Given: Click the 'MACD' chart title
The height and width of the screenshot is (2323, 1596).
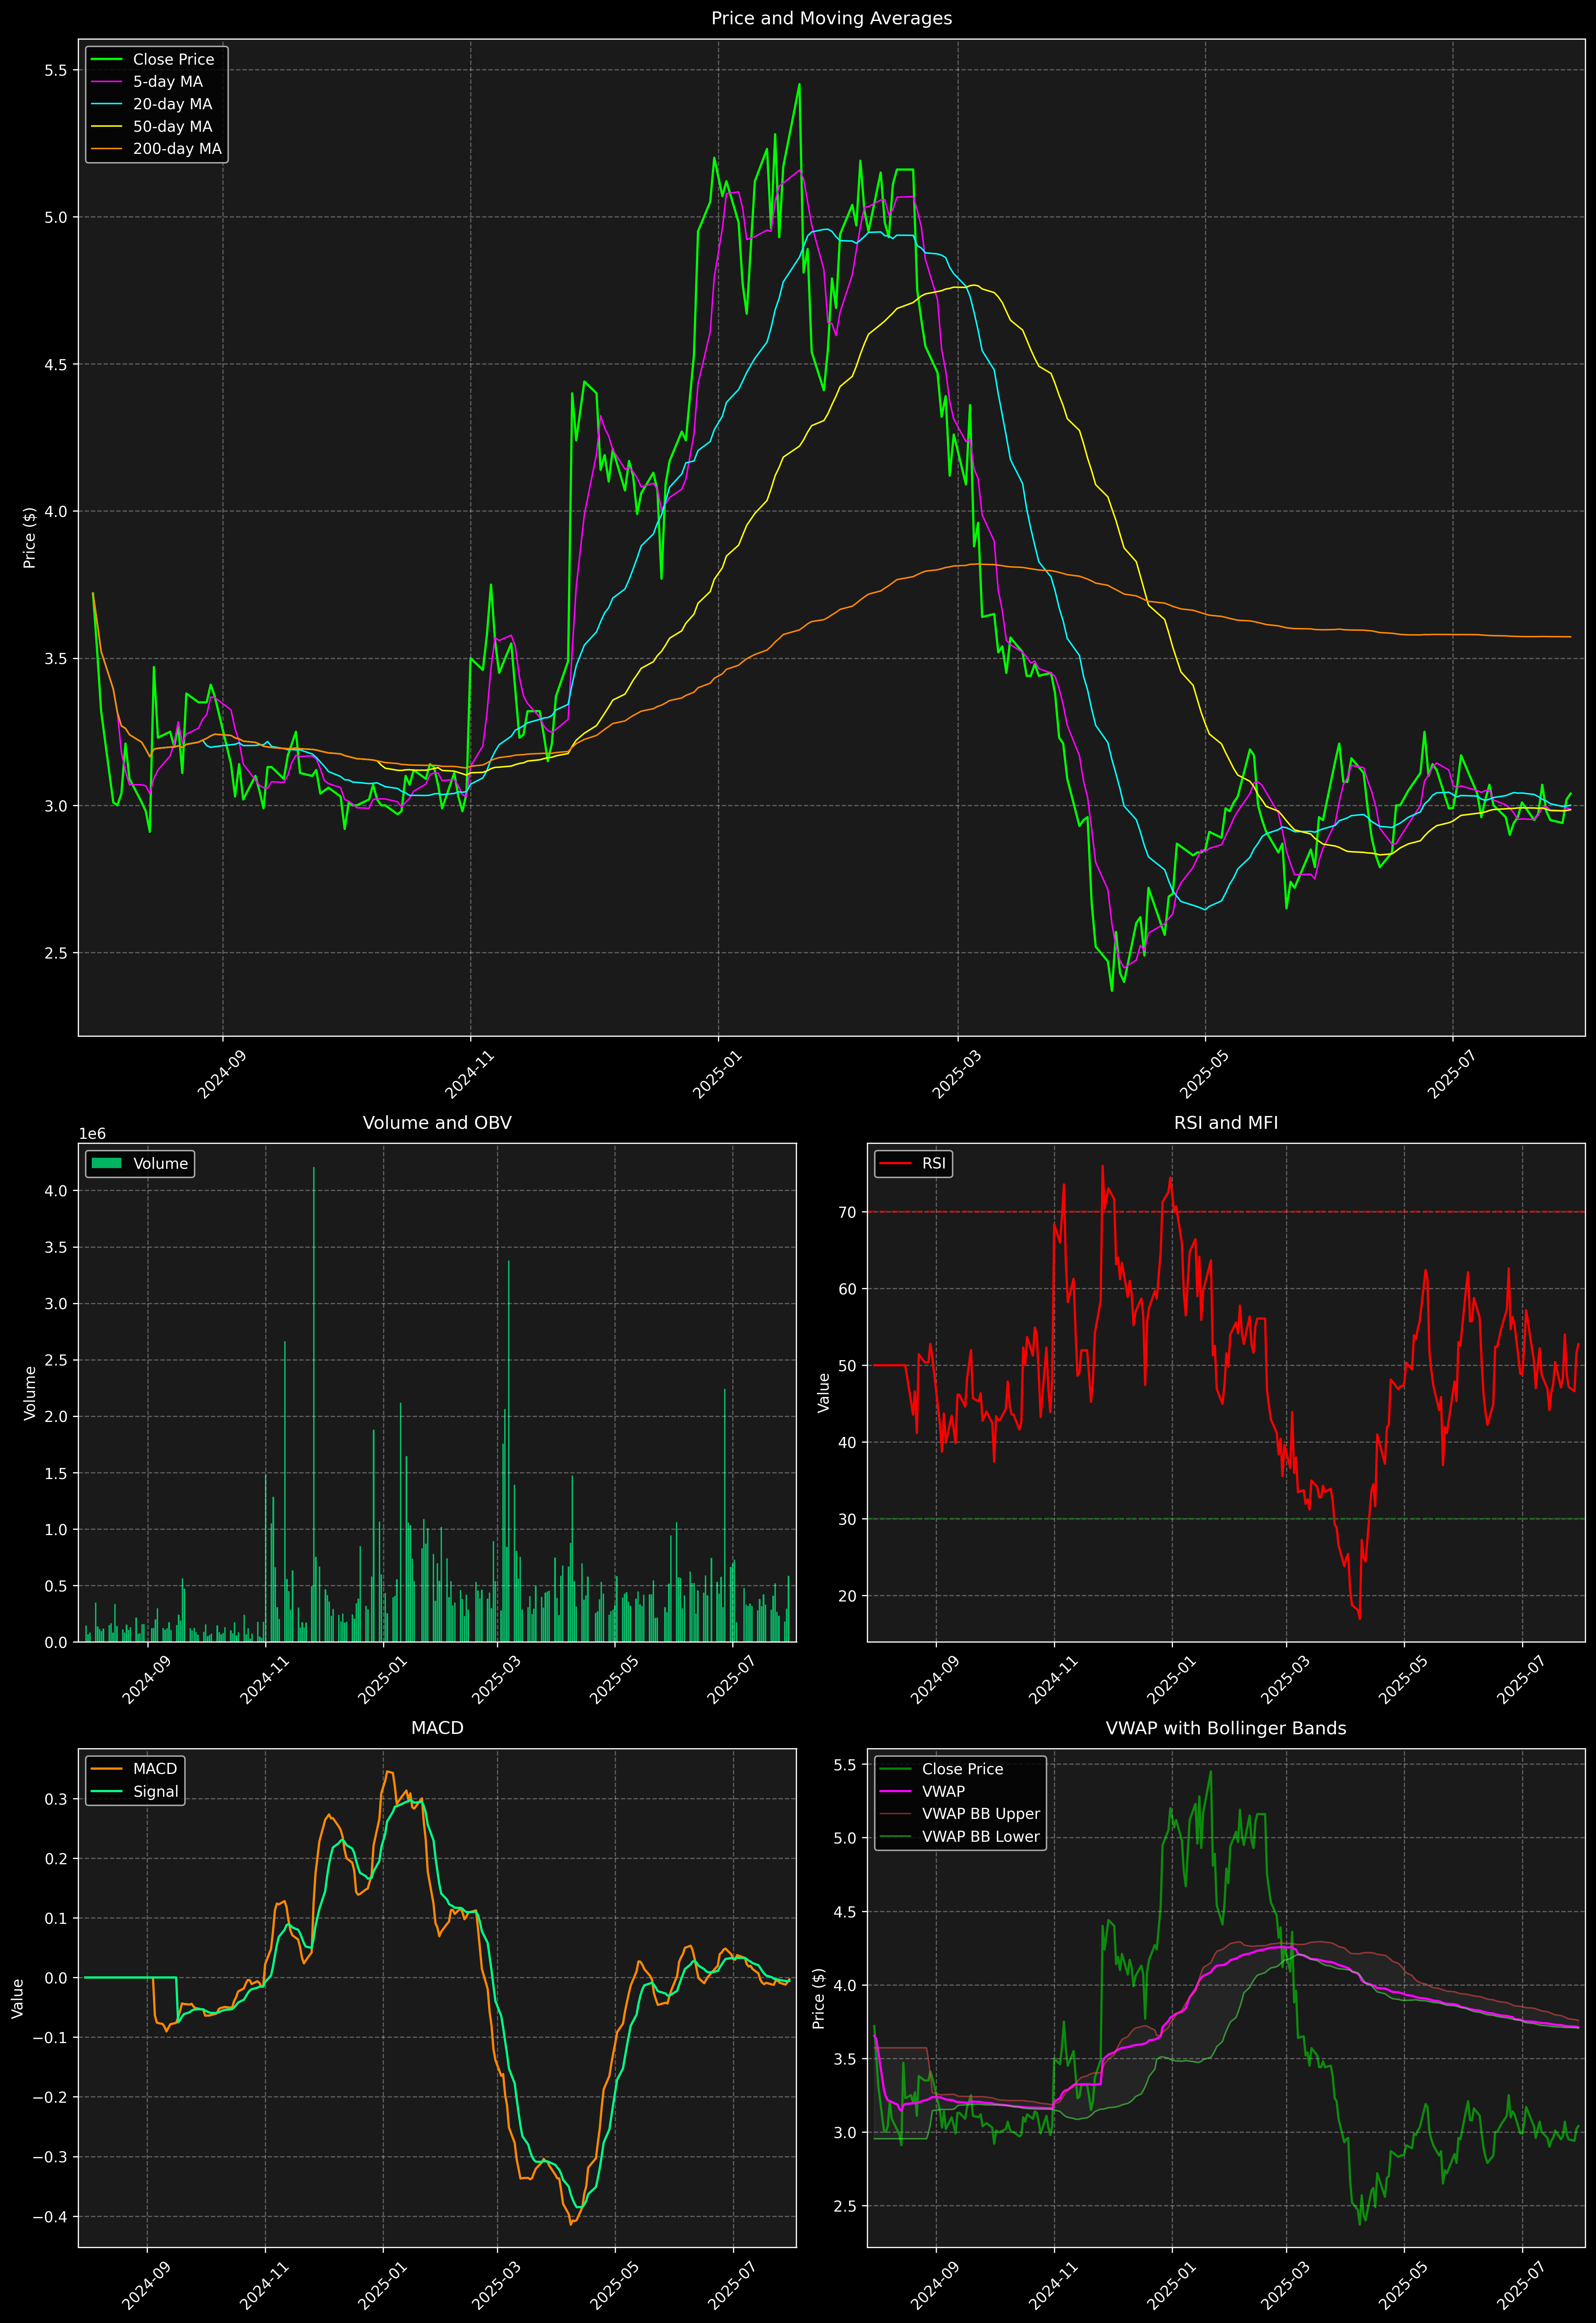Looking at the screenshot, I should [437, 1728].
